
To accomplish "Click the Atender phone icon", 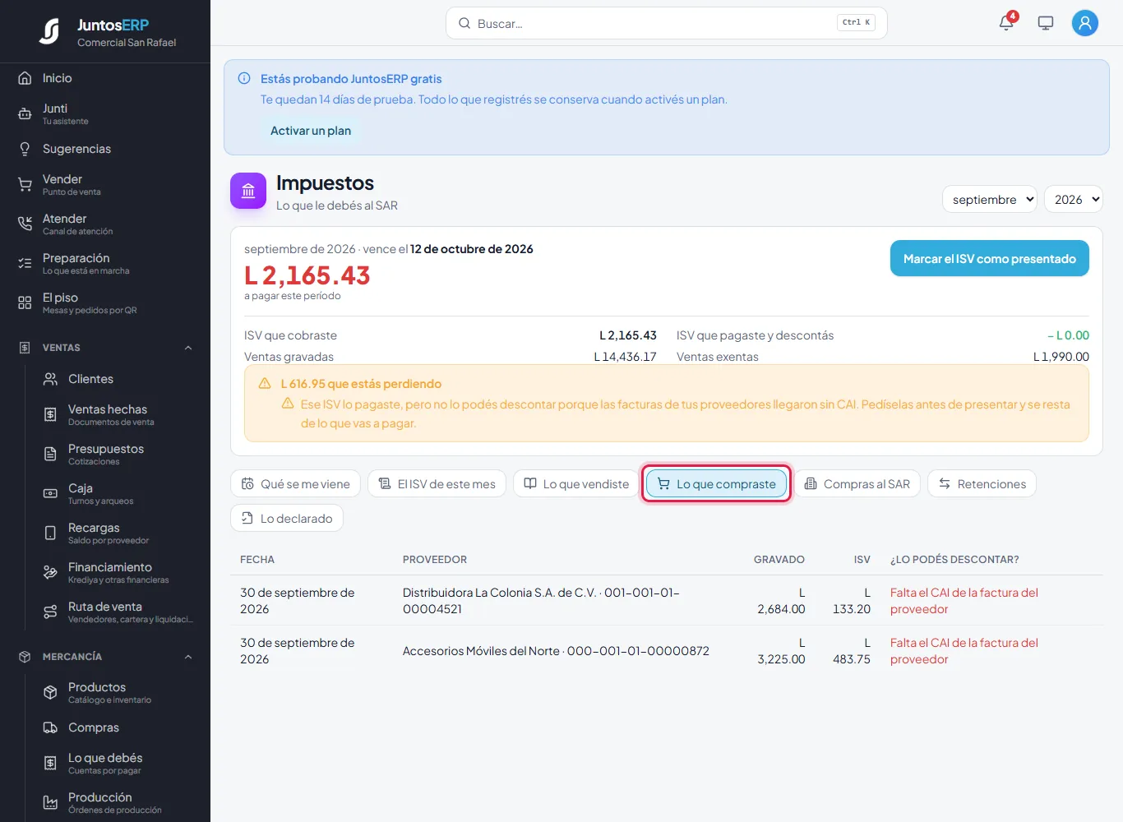I will pyautogui.click(x=25, y=224).
